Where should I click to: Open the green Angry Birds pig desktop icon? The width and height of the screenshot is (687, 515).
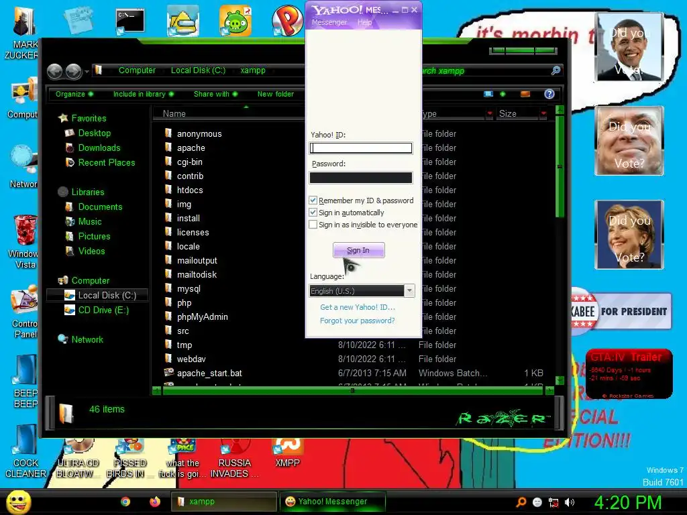[x=235, y=21]
